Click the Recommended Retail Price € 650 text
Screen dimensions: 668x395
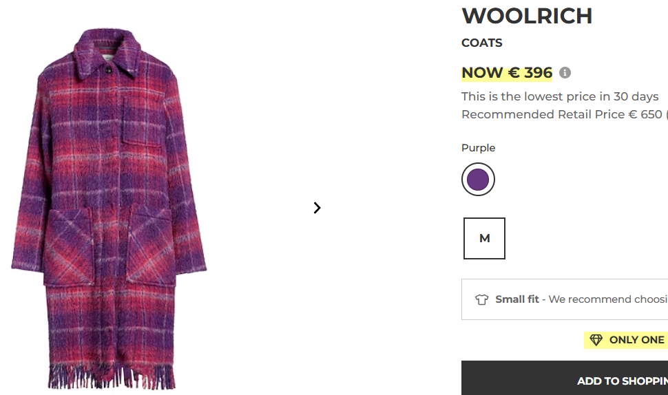[x=561, y=114]
